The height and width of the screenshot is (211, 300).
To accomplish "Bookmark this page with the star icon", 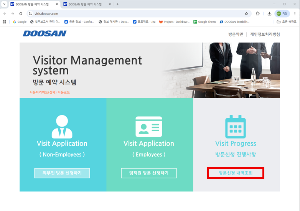I will click(246, 13).
